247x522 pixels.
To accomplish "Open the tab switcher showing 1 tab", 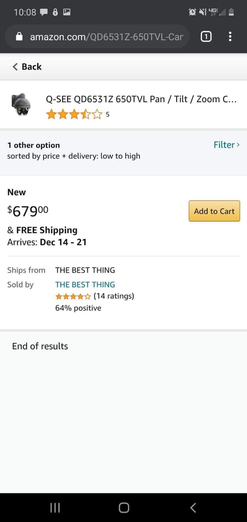I will pyautogui.click(x=206, y=36).
